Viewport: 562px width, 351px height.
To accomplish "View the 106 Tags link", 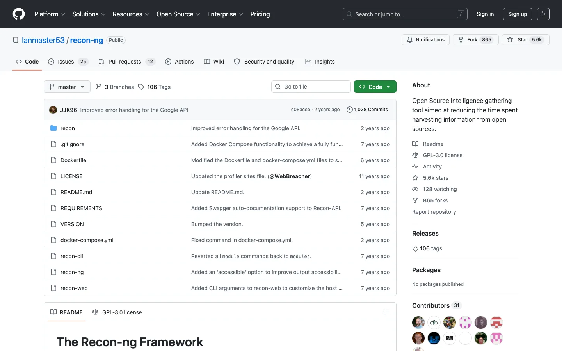I will (155, 87).
